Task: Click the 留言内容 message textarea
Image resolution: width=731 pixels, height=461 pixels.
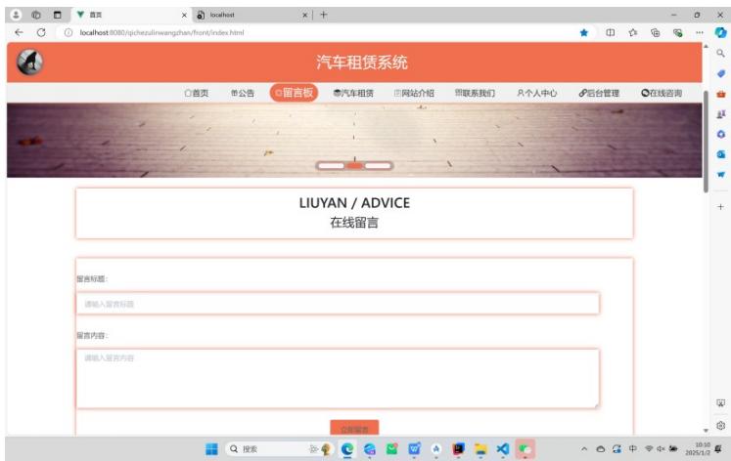Action: (338, 378)
